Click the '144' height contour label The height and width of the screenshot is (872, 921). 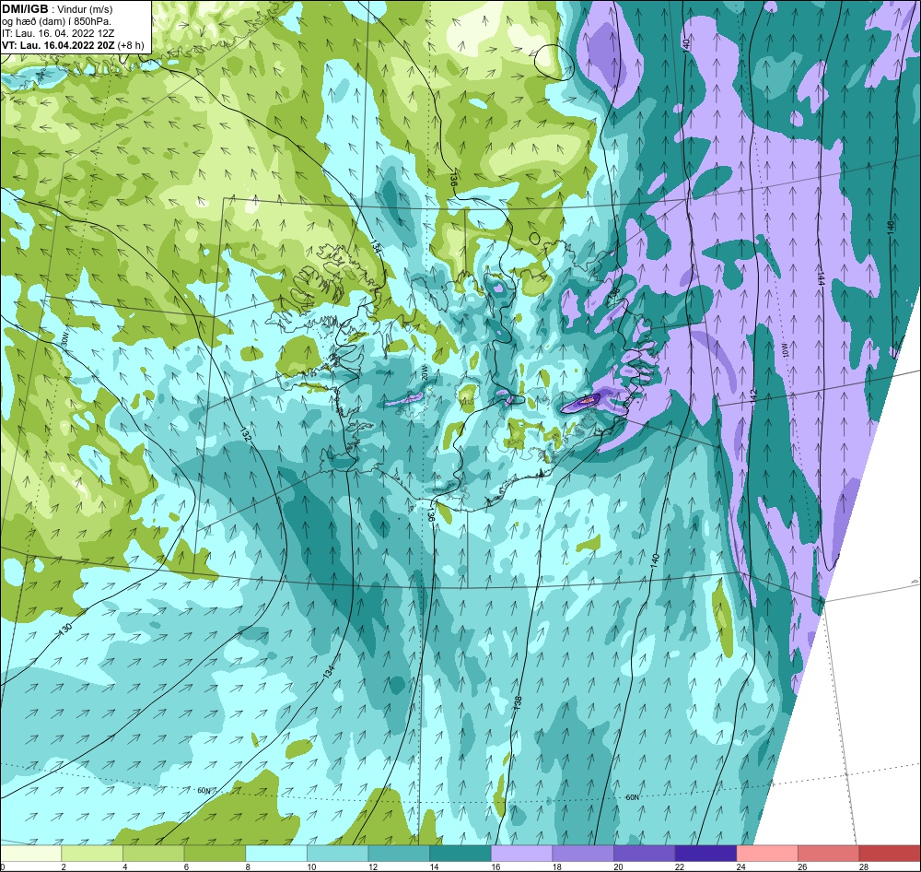(x=821, y=280)
